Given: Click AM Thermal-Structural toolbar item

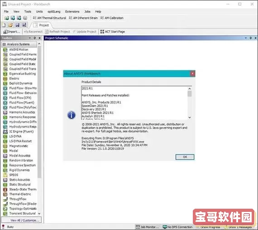Looking at the screenshot, I should coord(49,18).
